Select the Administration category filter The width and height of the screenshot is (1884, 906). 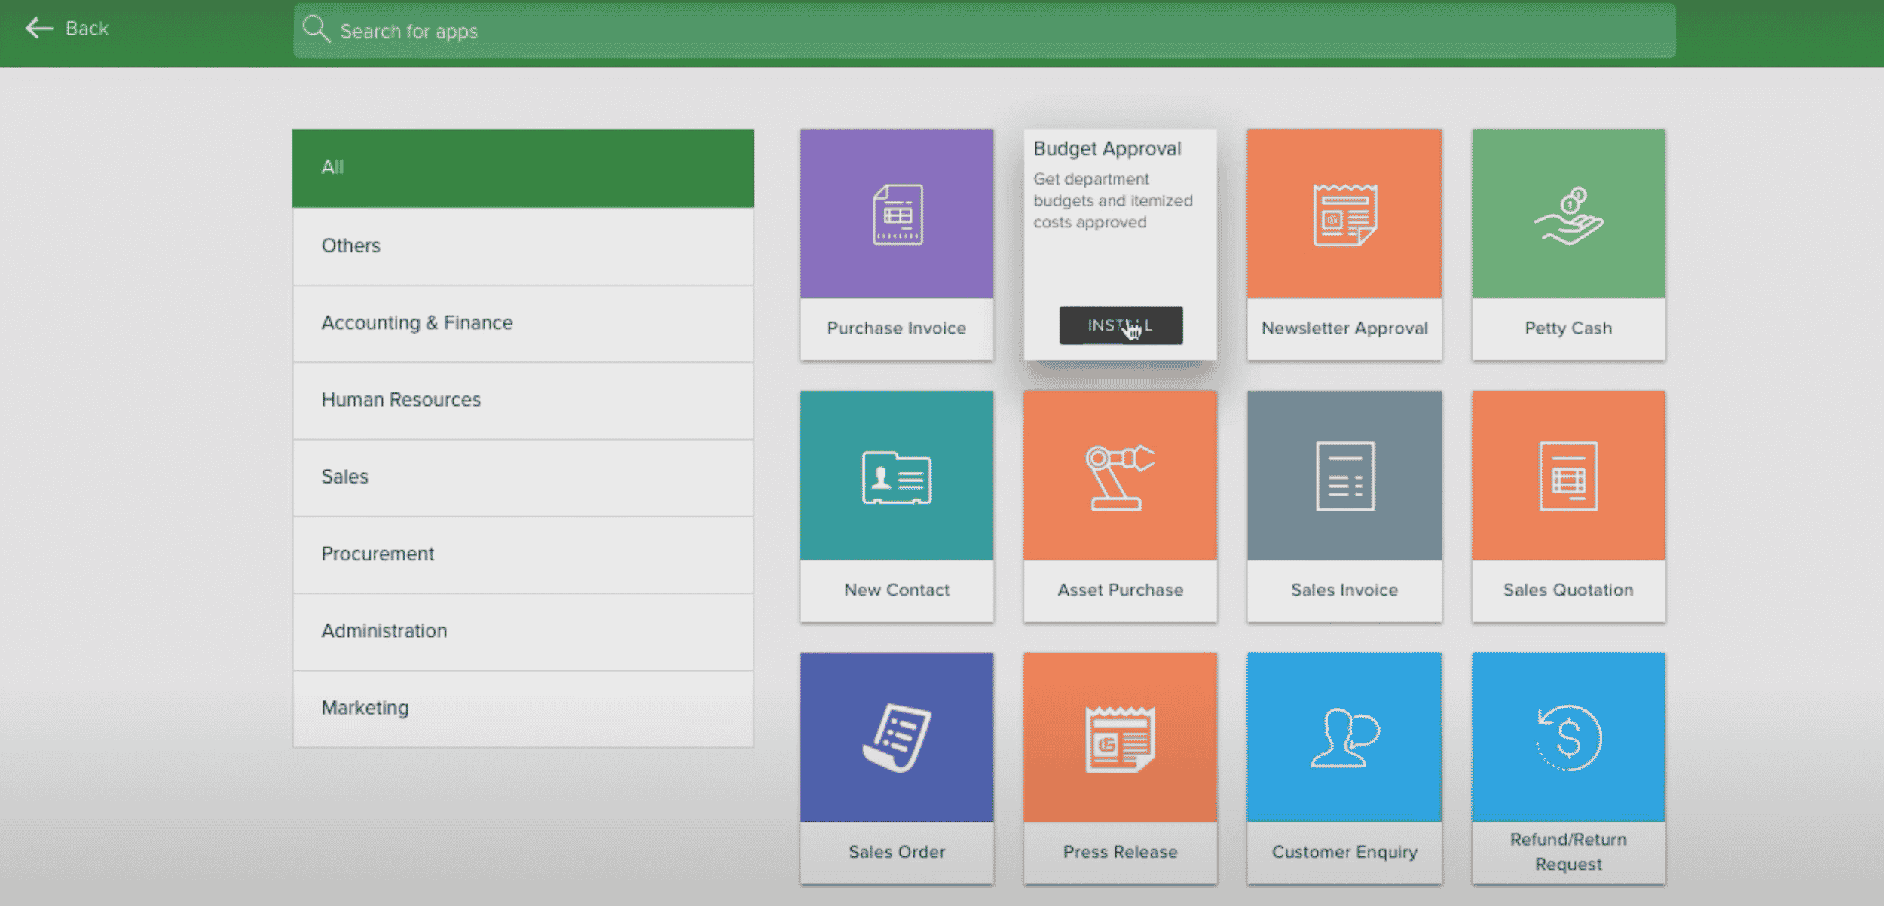tap(523, 630)
